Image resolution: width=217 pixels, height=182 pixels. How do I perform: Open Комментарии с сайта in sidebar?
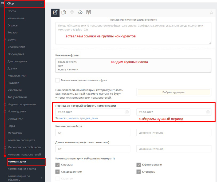22,169
